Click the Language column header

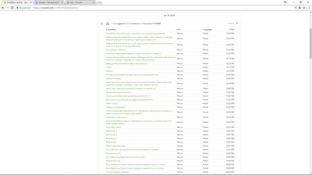(207, 30)
